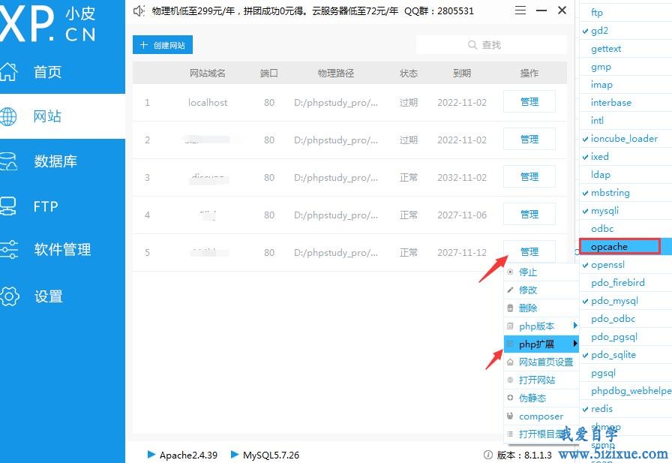Viewport: 672px width, 463px height.
Task: Click the 伪静态 icon
Action: coord(510,398)
